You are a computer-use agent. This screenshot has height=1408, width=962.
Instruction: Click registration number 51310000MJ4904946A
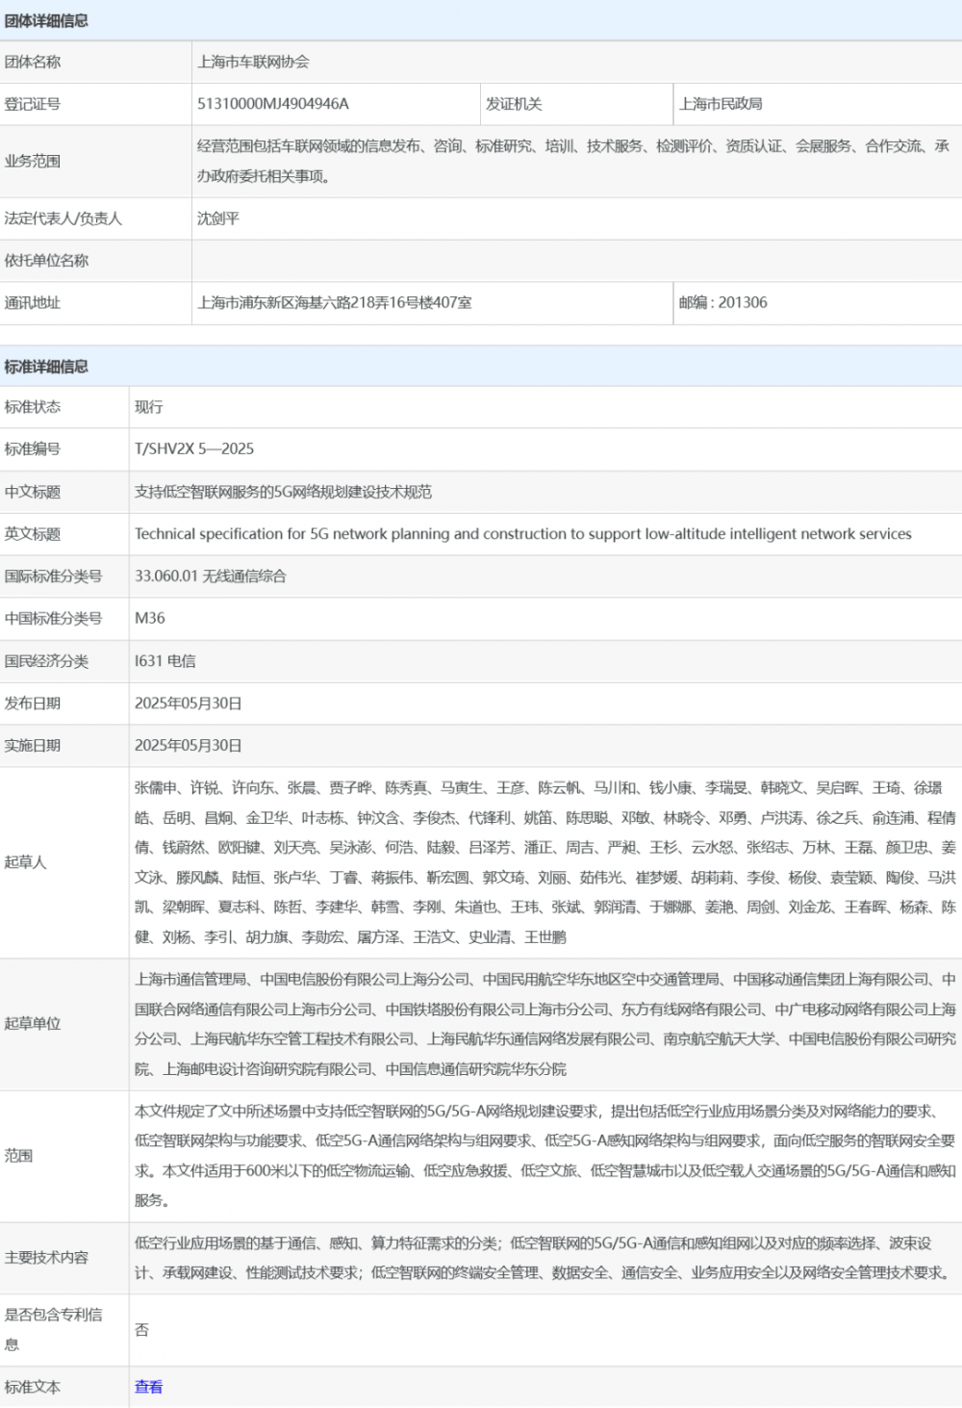tap(273, 104)
